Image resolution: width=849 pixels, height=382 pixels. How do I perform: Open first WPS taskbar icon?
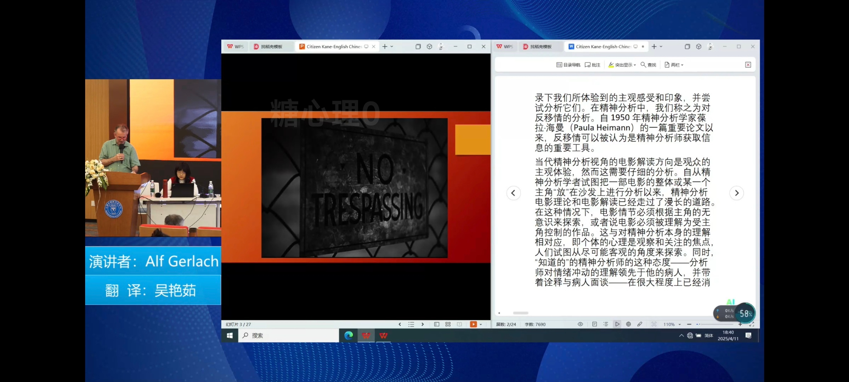[x=366, y=336]
